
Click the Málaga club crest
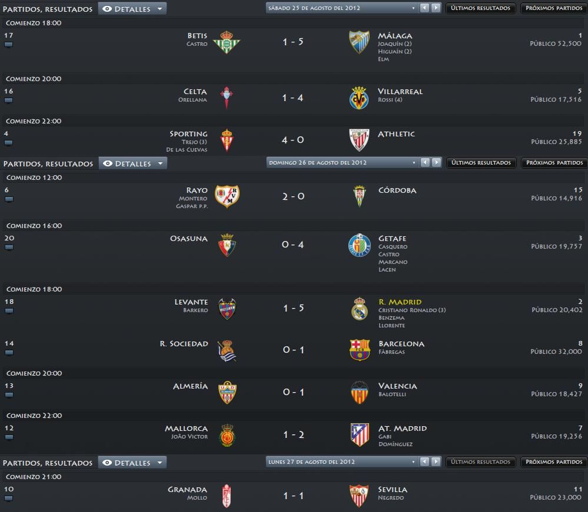click(x=359, y=42)
